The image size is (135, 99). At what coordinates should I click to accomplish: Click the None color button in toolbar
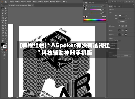(x=6, y=50)
